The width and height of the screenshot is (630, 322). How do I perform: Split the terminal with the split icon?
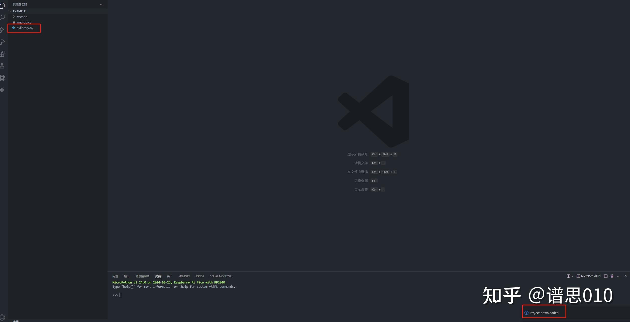click(x=606, y=276)
